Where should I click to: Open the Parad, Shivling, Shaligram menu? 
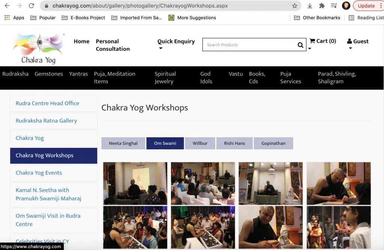pos(337,77)
